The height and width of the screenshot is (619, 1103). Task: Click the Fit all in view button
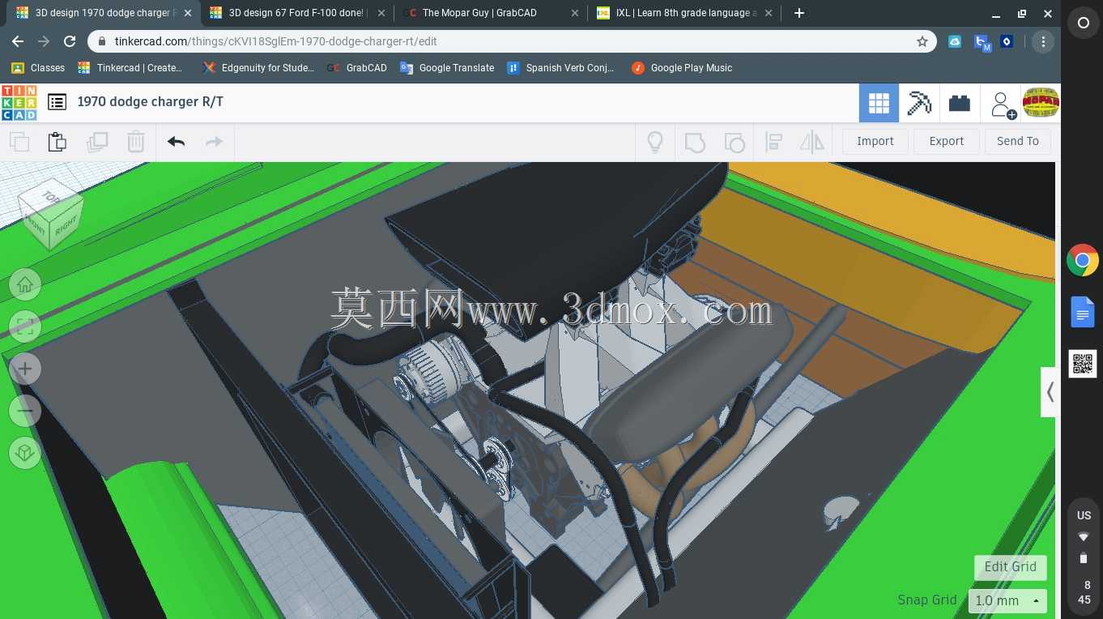pyautogui.click(x=25, y=327)
